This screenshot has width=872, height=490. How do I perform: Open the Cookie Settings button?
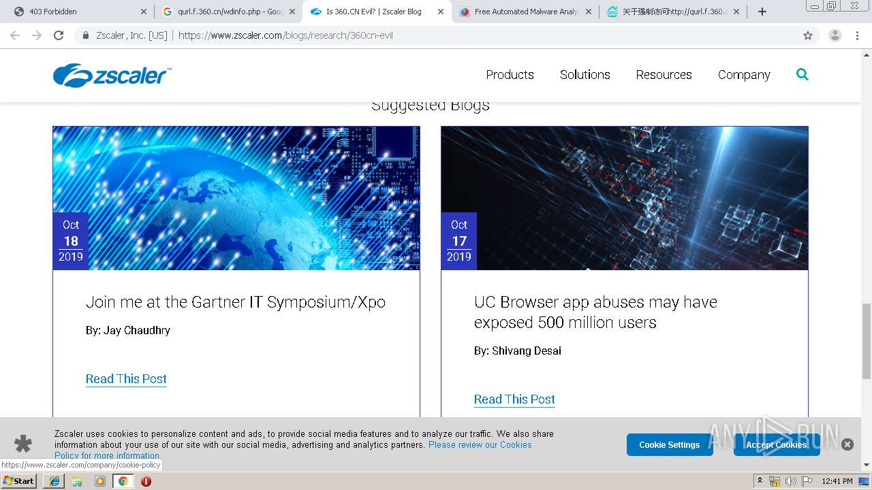point(669,444)
